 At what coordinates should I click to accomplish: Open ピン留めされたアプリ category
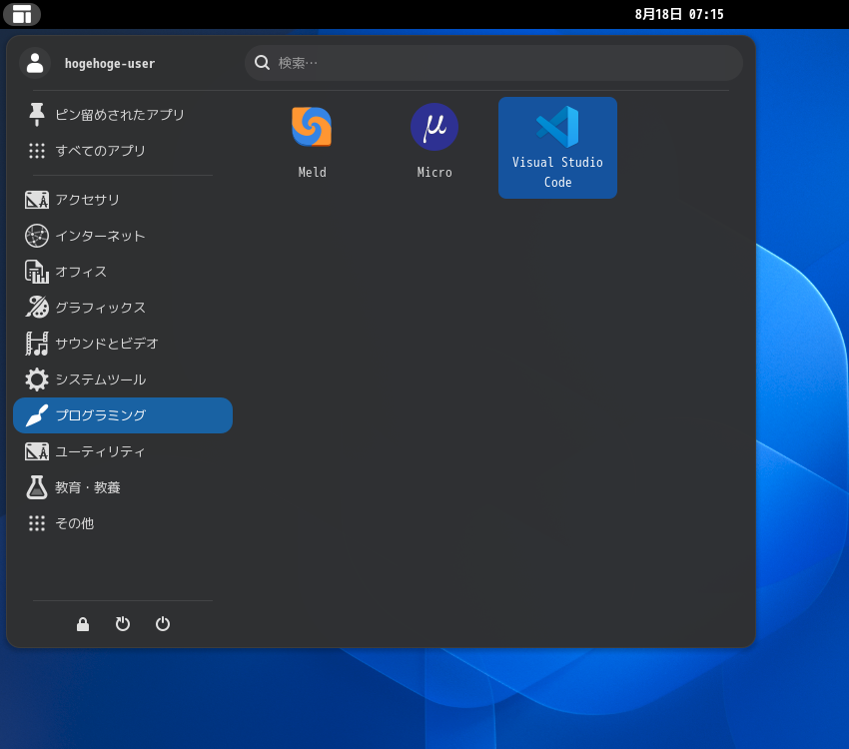pos(123,114)
